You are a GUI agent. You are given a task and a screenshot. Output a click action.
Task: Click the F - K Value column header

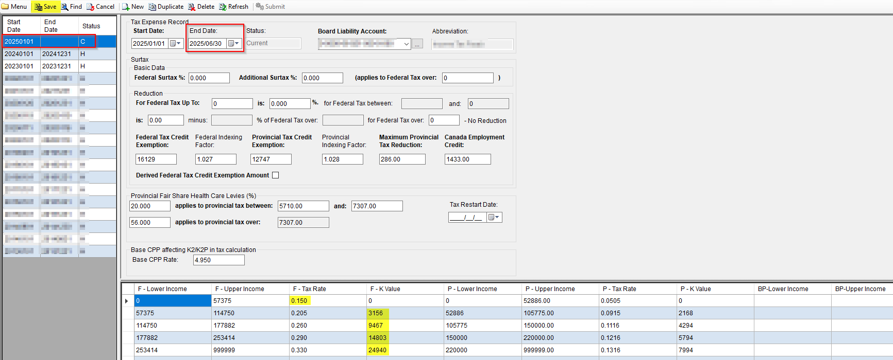[405, 289]
